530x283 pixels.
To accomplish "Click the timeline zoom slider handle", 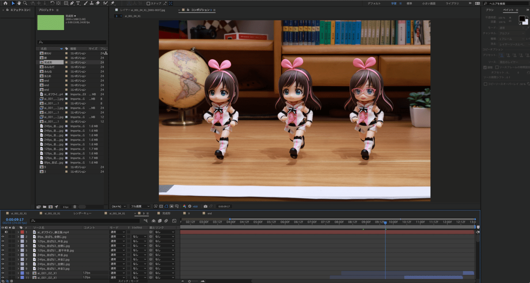I will click(190, 281).
